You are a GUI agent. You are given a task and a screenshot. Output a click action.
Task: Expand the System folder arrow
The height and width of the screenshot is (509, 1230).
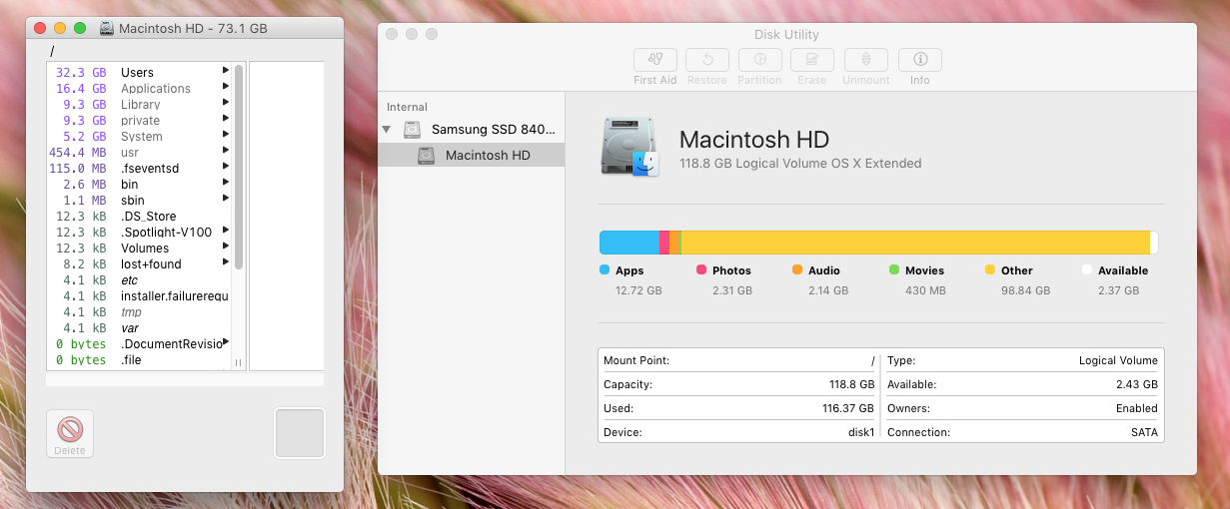pyautogui.click(x=226, y=136)
